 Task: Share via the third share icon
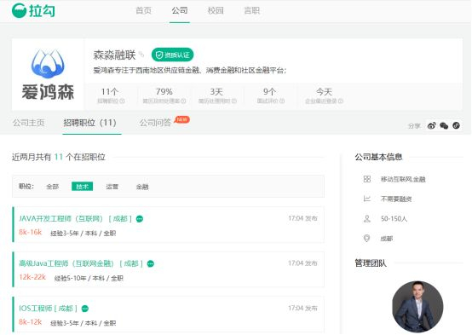click(x=457, y=125)
